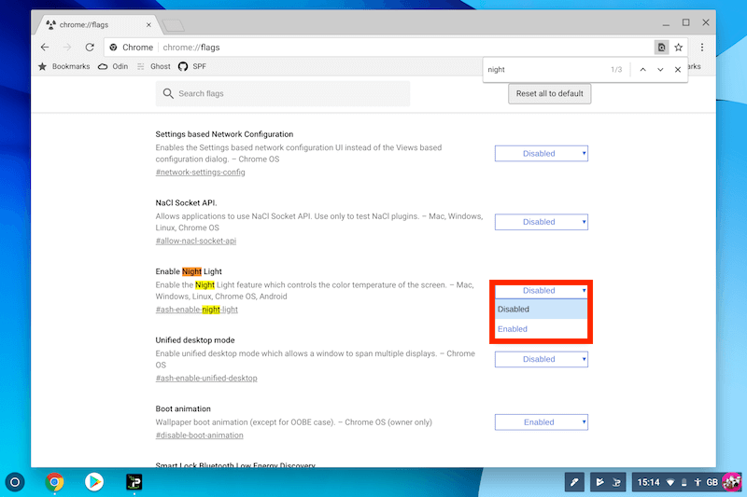The width and height of the screenshot is (747, 497).
Task: Open the notifications tray icons
Action: (x=609, y=483)
